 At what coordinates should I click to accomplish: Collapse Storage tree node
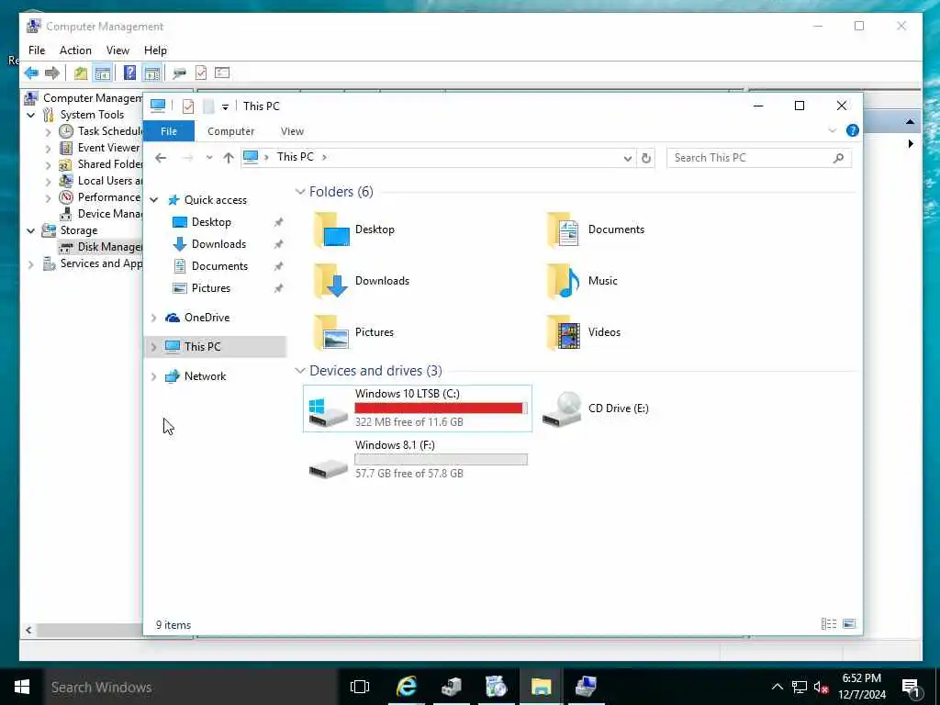pyautogui.click(x=31, y=230)
